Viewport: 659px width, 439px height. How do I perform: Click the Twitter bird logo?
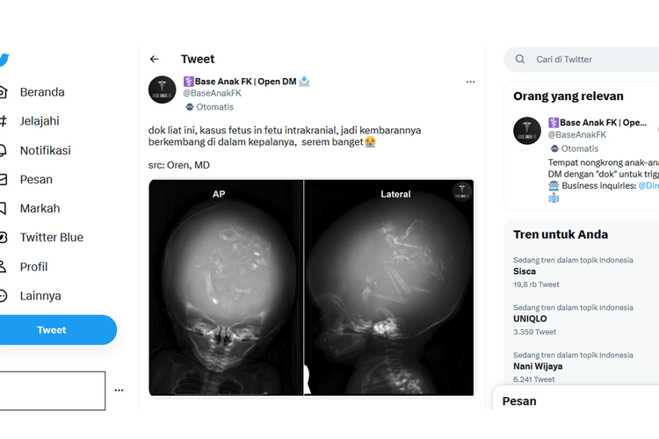coord(4,60)
